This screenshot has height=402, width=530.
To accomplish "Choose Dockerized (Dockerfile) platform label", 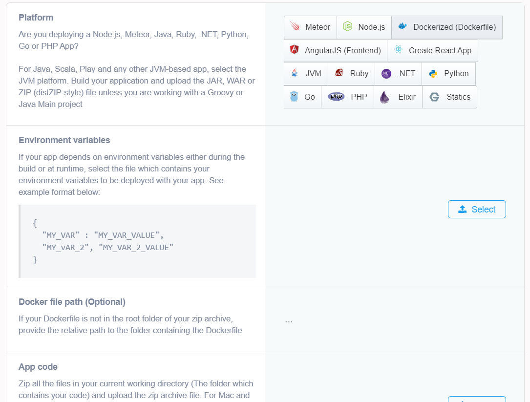I will (455, 27).
